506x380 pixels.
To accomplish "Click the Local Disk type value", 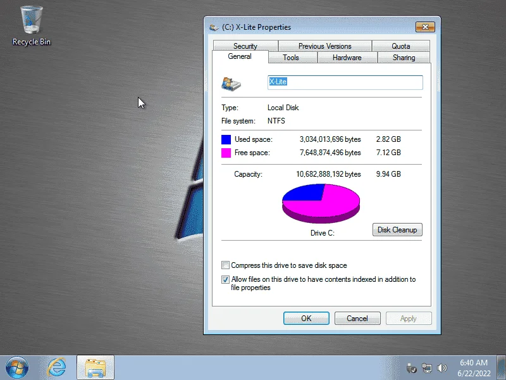I will click(x=283, y=108).
